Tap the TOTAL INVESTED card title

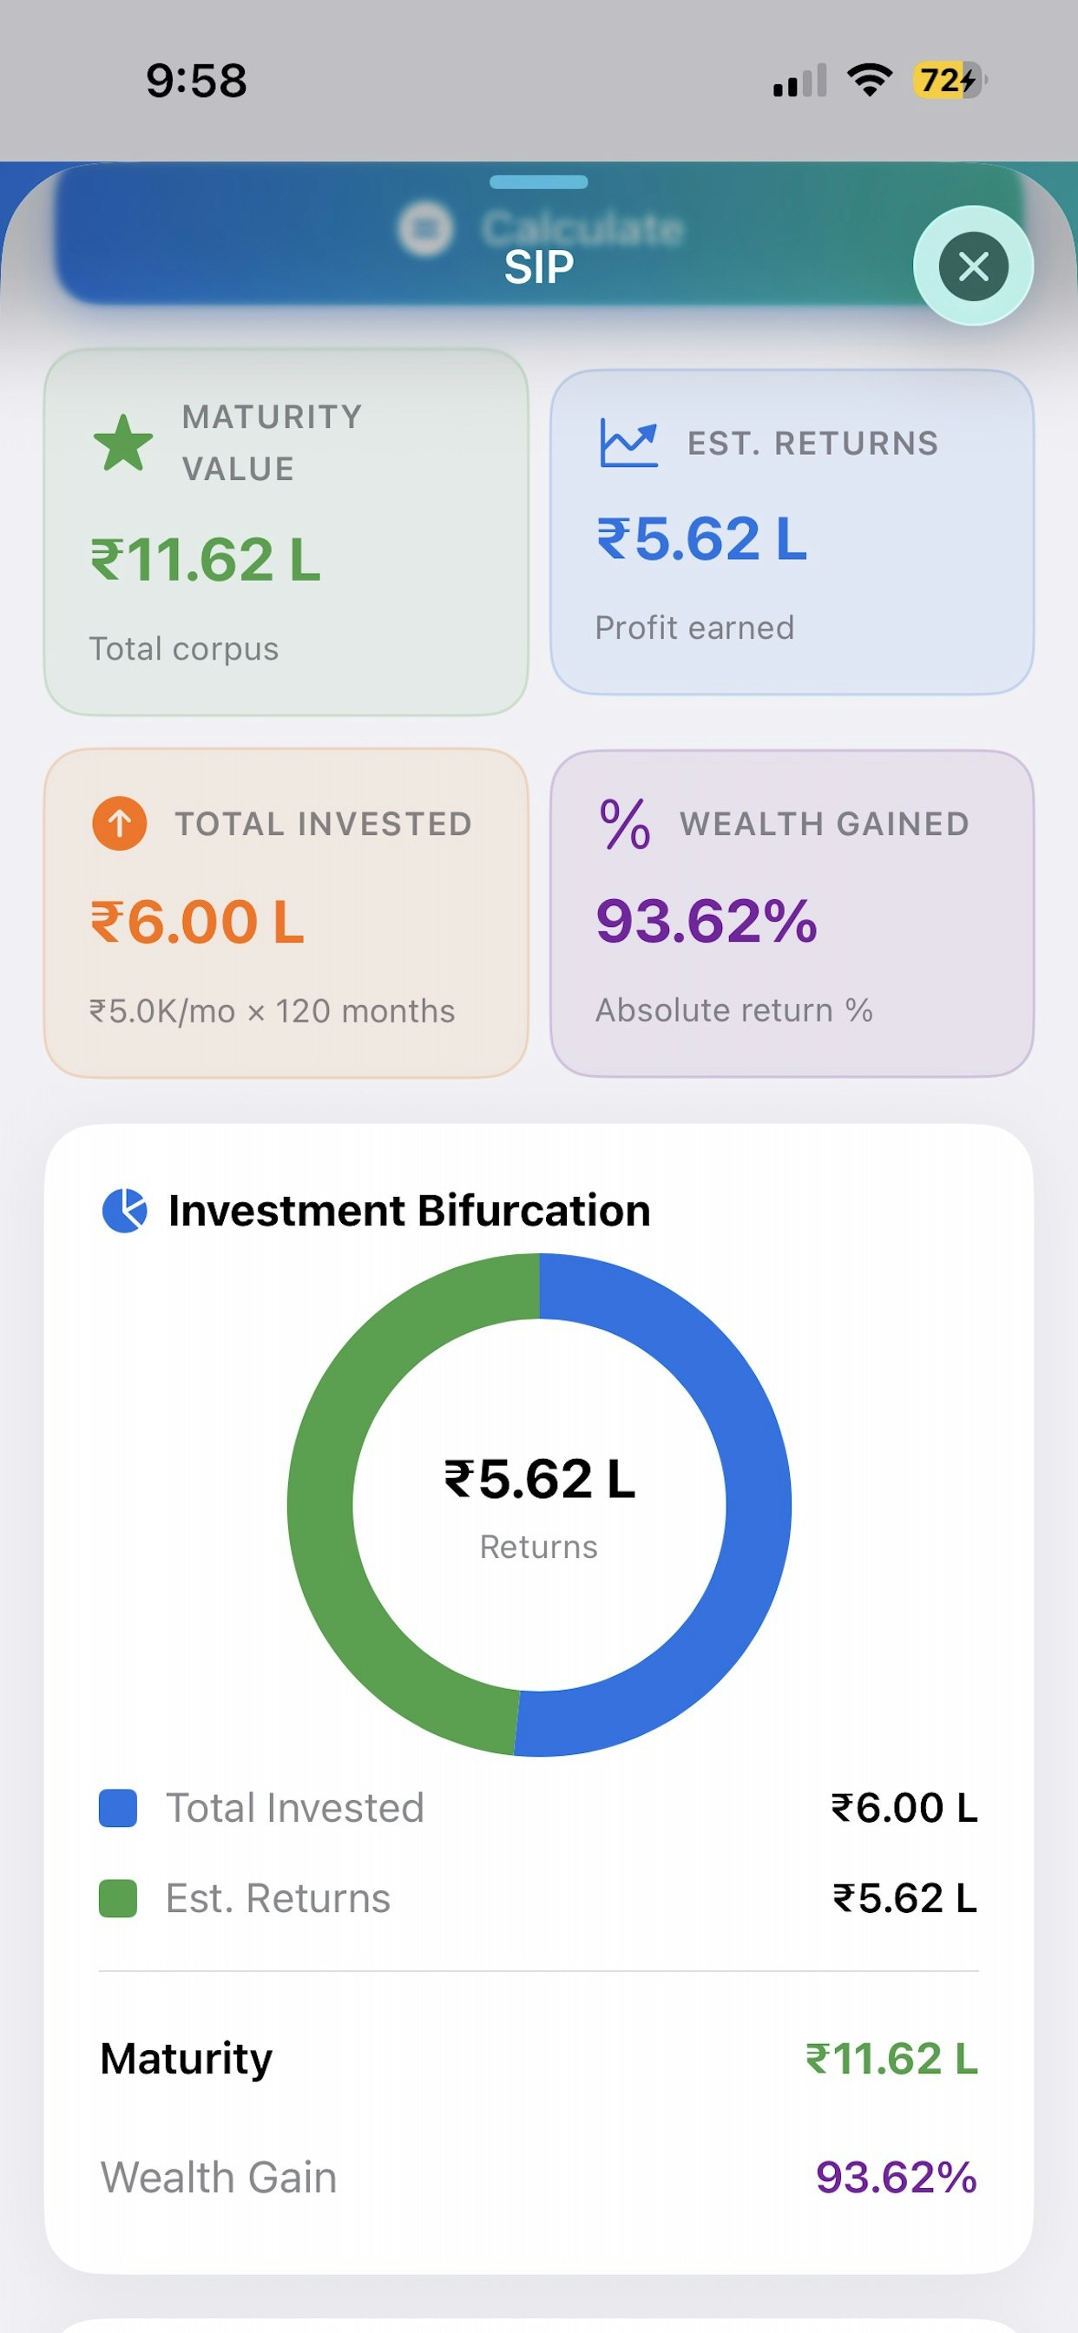324,825
